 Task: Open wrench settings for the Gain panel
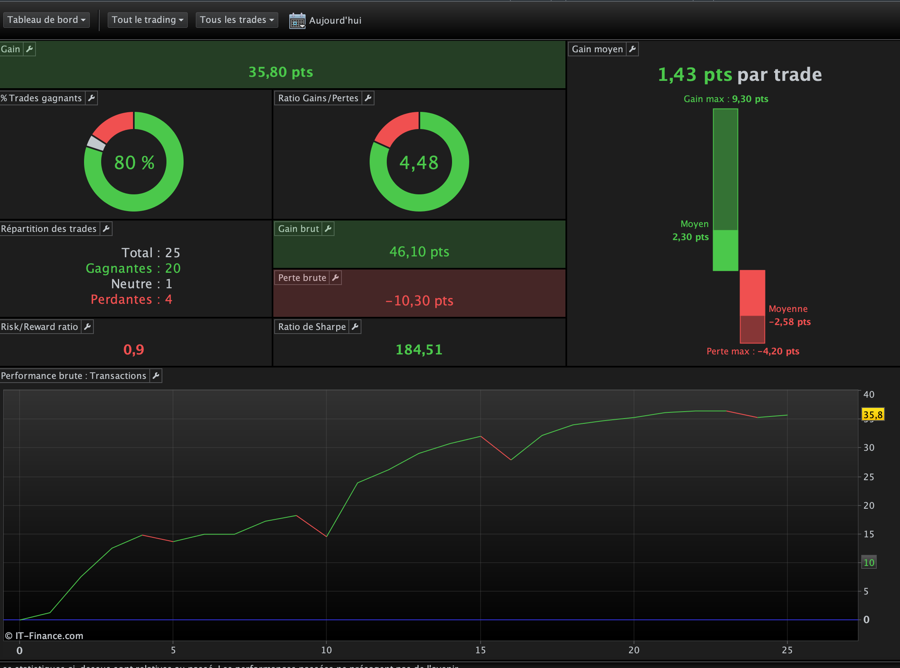(29, 49)
